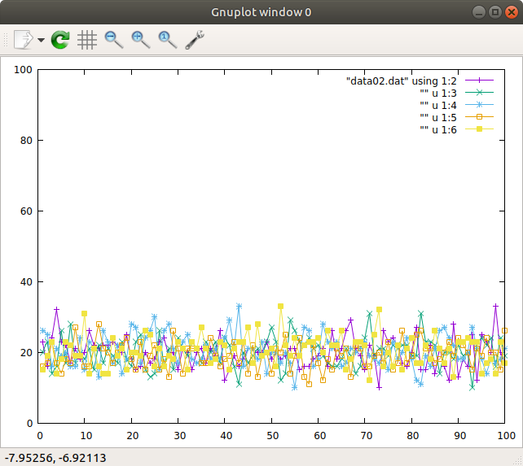Open settings via the wrench icon
This screenshot has width=523, height=466.
(195, 40)
